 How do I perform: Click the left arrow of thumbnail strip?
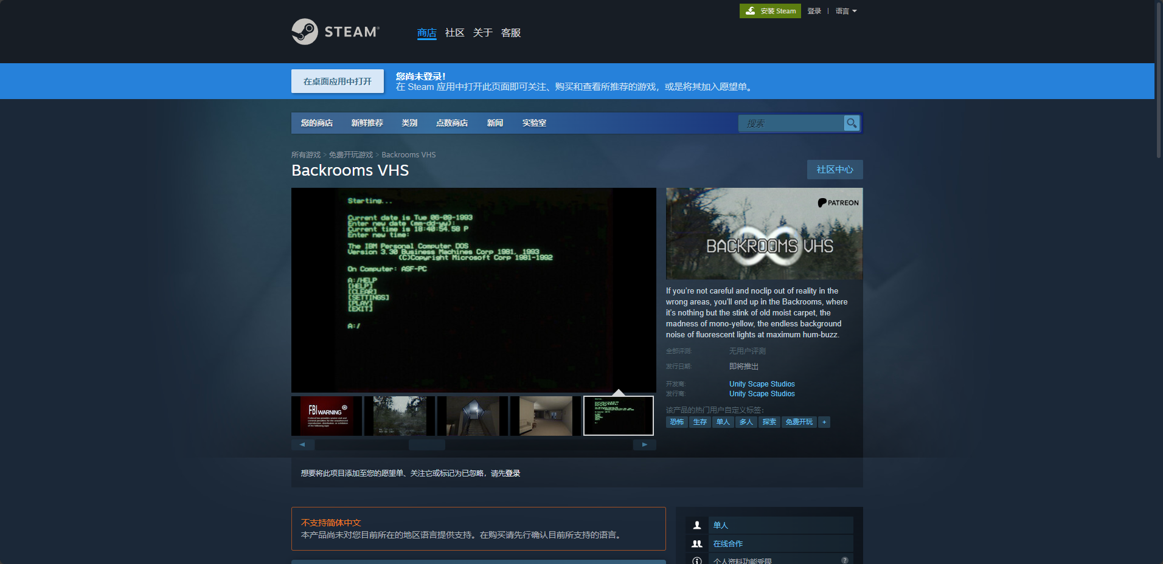(x=302, y=445)
